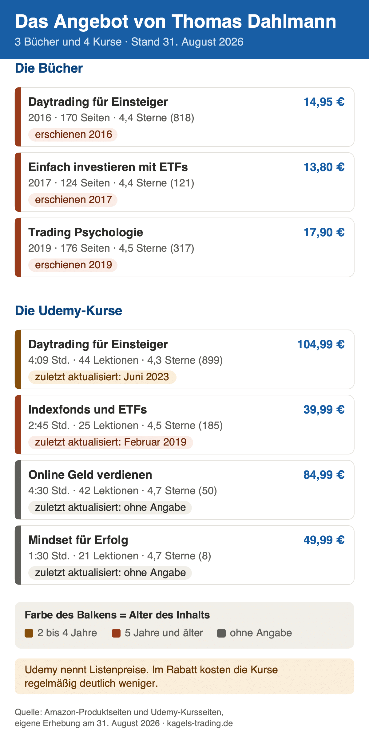Viewport: 369px width, 736px height.
Task: Select the Einfach investieren mit ETFs title
Action: tap(108, 167)
